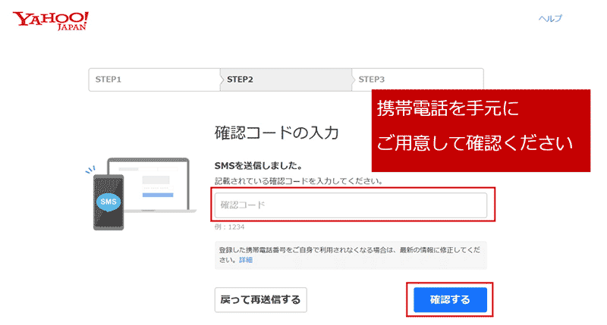Click the 確認コードの入力 heading

(x=276, y=133)
